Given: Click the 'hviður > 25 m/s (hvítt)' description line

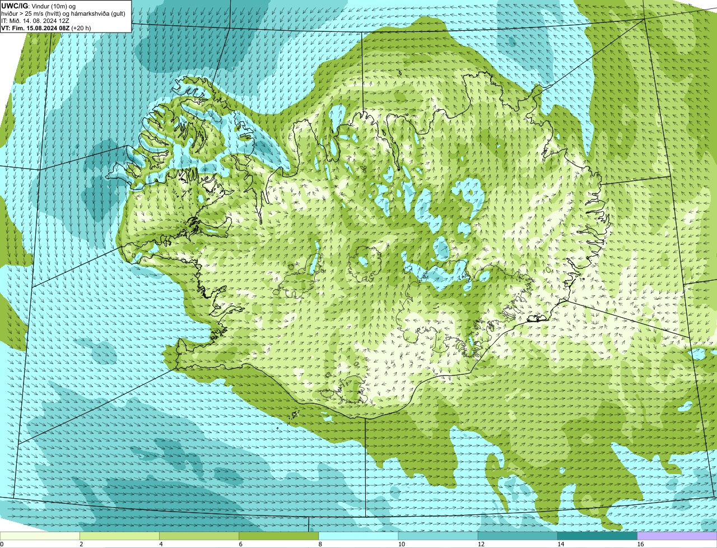Looking at the screenshot, I should pos(63,13).
